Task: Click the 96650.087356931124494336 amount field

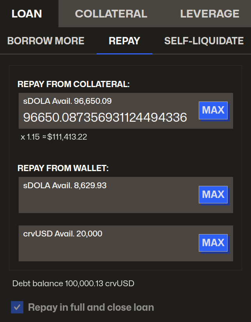Action: coord(105,117)
